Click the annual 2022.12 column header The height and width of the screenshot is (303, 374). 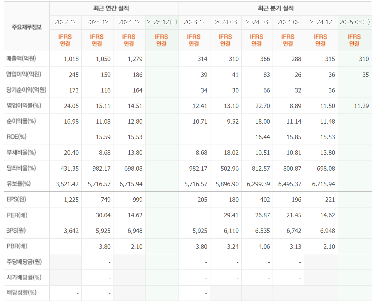pyautogui.click(x=65, y=22)
